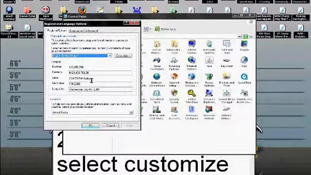Open Adobe Gamma in Control Panel

point(191,47)
